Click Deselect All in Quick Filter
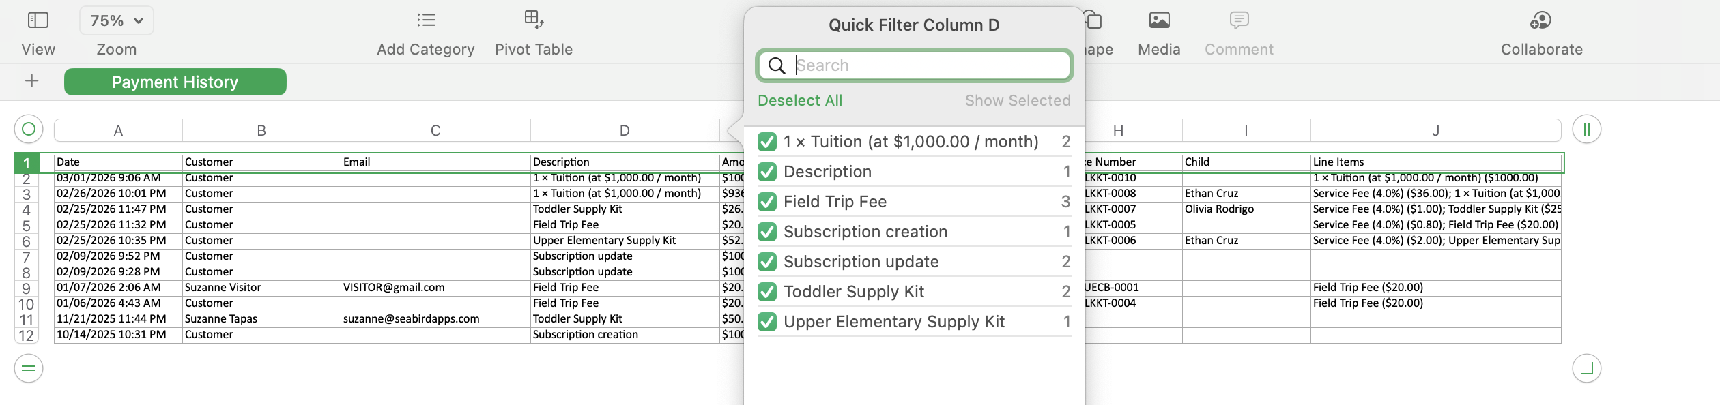 (800, 101)
